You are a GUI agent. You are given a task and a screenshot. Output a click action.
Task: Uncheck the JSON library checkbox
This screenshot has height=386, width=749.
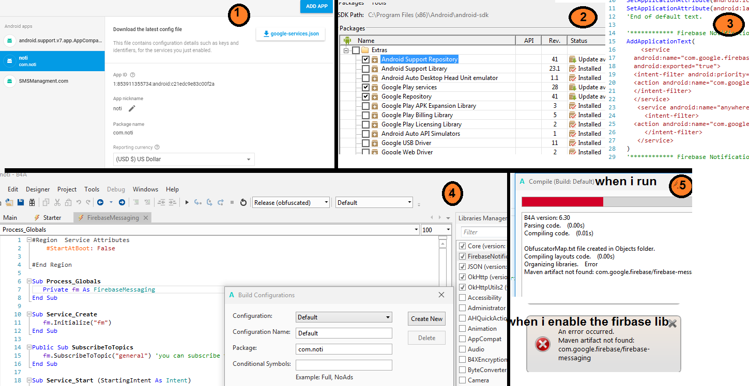pyautogui.click(x=463, y=267)
